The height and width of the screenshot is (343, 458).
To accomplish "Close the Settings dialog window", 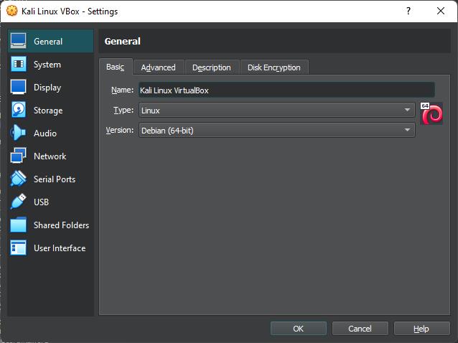I will 441,11.
